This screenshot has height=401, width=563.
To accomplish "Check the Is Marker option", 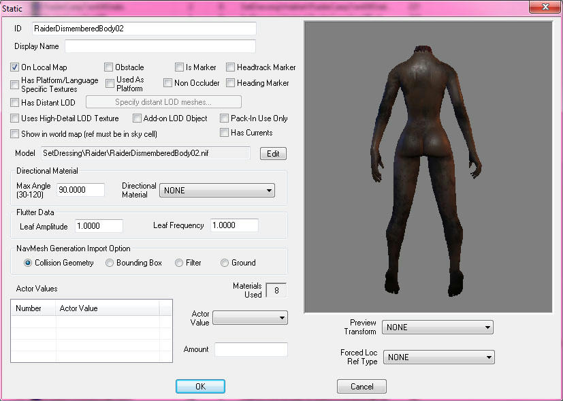I will tap(179, 67).
